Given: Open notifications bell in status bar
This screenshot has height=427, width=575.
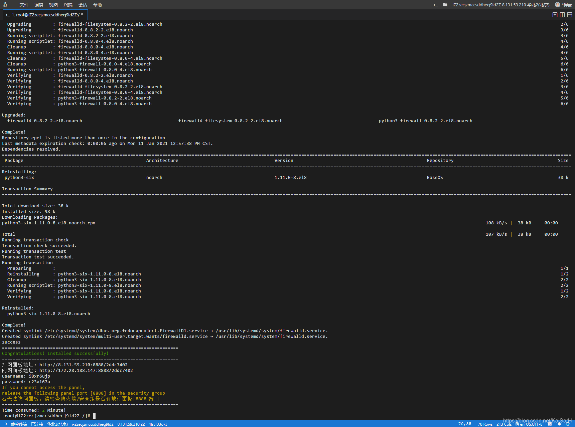Looking at the screenshot, I should [x=559, y=424].
